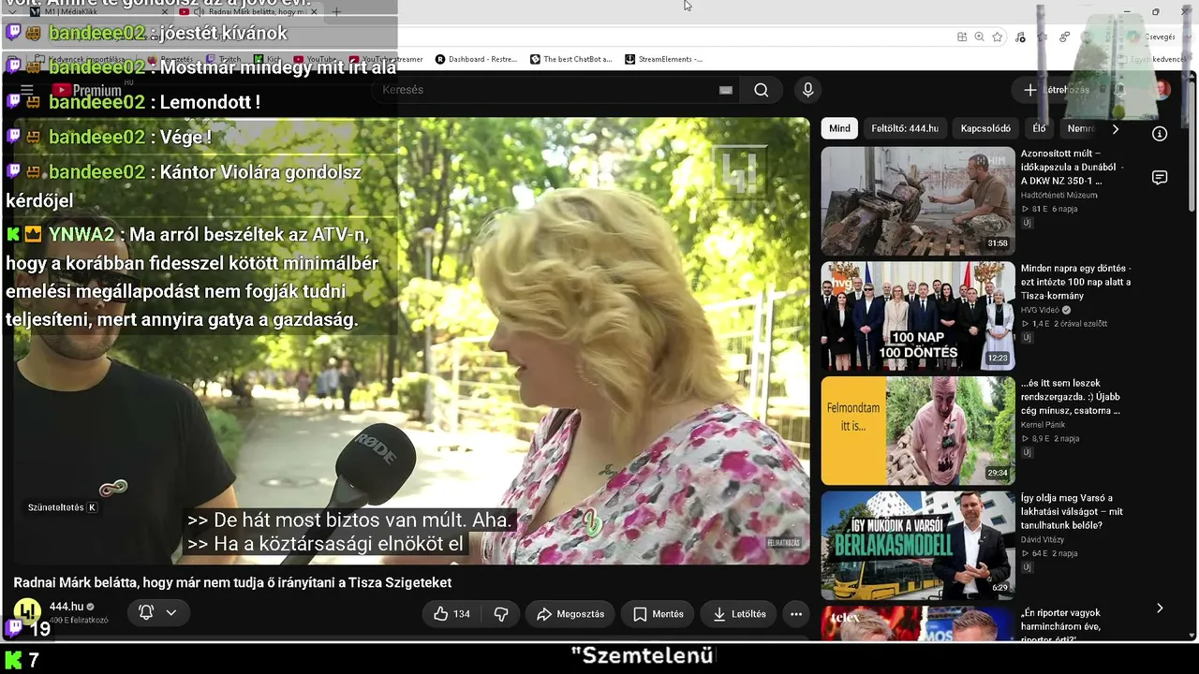Viewport: 1199px width, 674px height.
Task: Open the Azonosított múlt video thumbnail
Action: [918, 200]
